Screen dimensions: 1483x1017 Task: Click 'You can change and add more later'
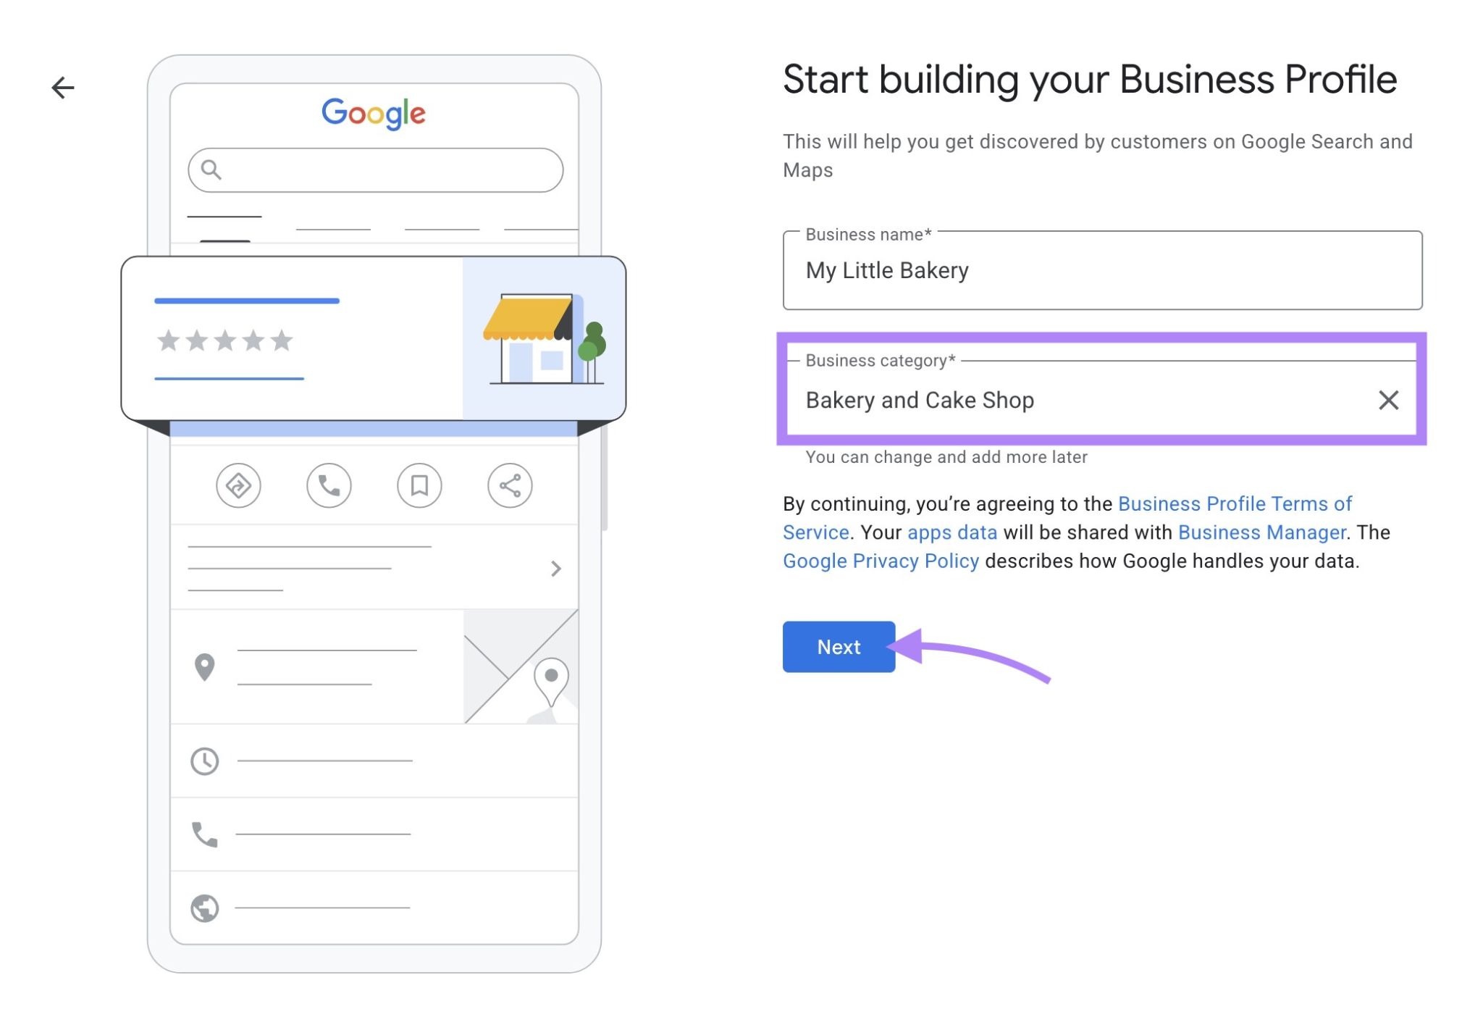(946, 457)
